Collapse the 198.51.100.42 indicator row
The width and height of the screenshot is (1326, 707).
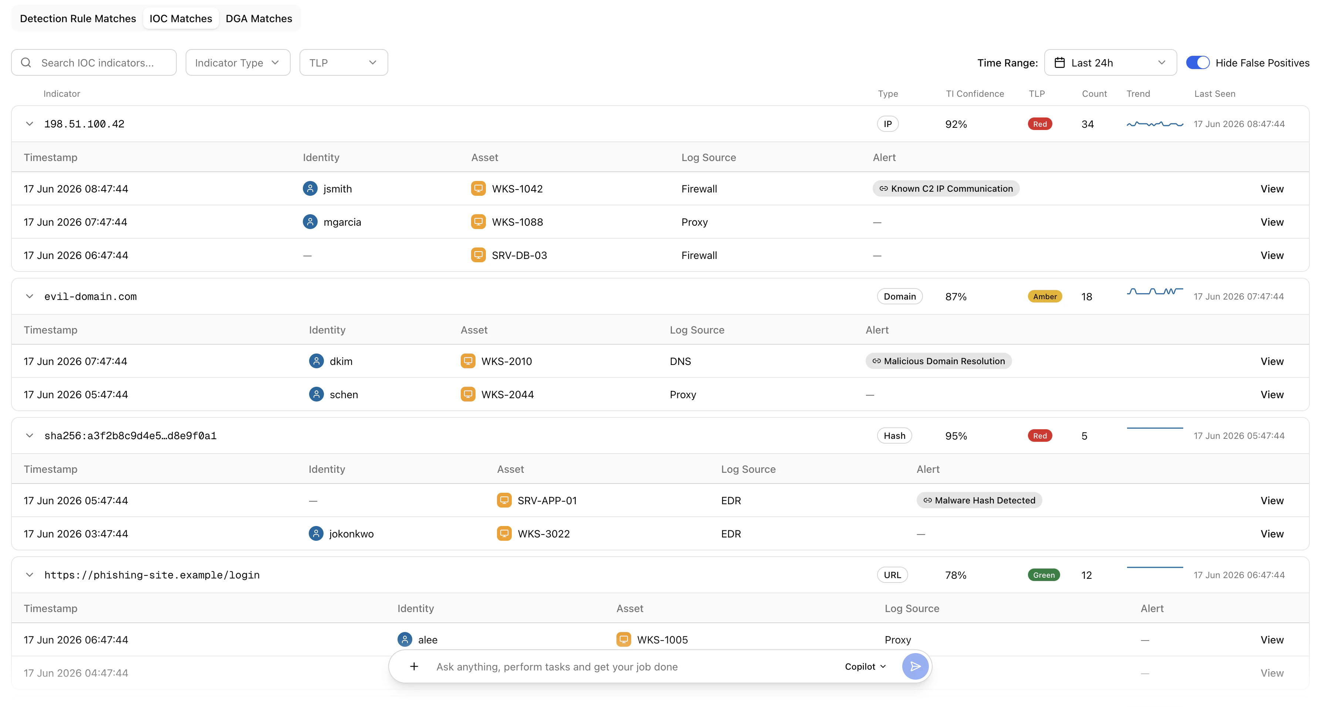29,124
